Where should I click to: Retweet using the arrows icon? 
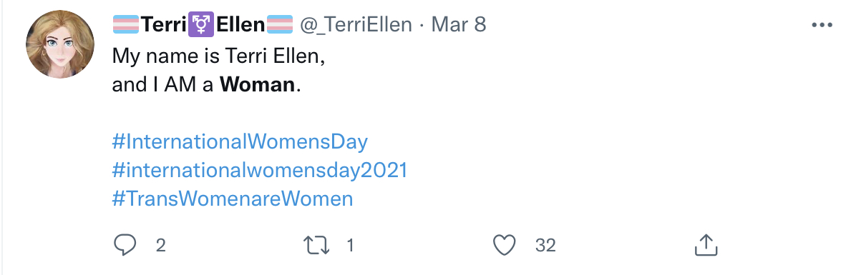coord(316,245)
